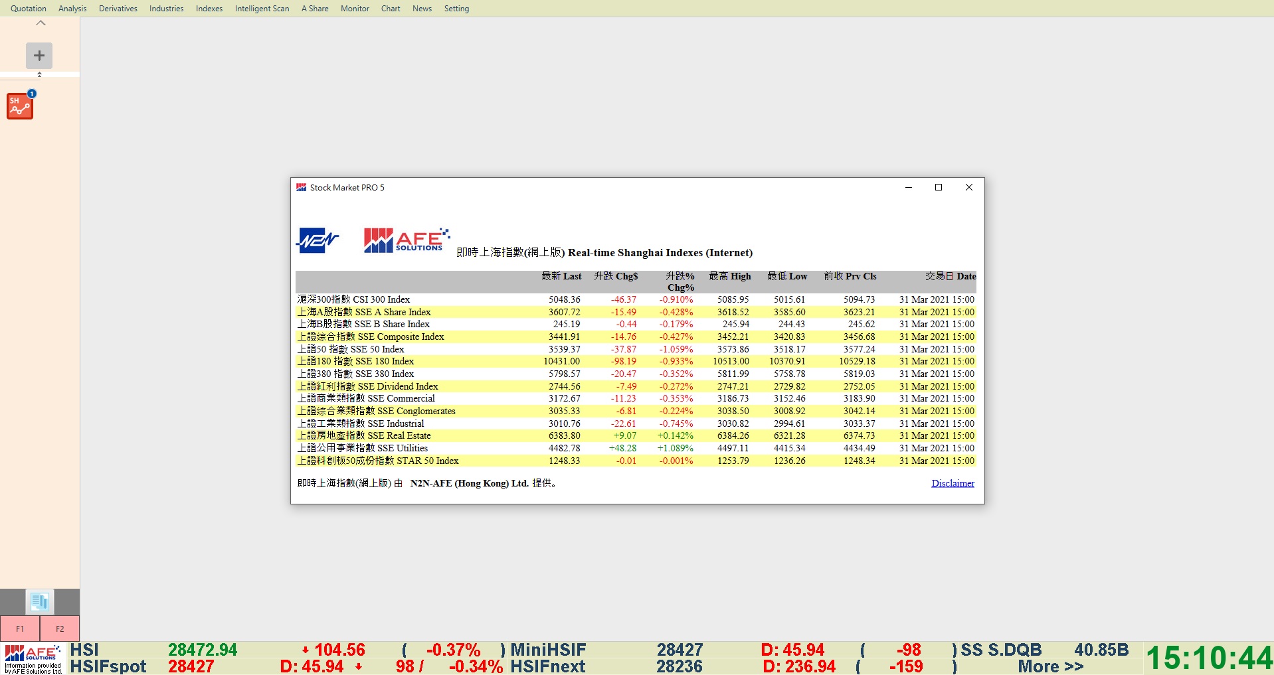Viewport: 1274px width, 675px height.
Task: Click the plus add-panel icon in sidebar
Action: click(39, 56)
